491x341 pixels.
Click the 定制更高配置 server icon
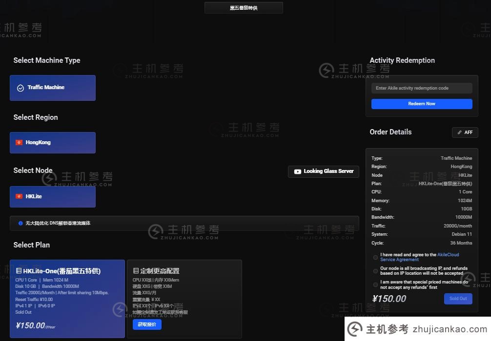[136, 271]
